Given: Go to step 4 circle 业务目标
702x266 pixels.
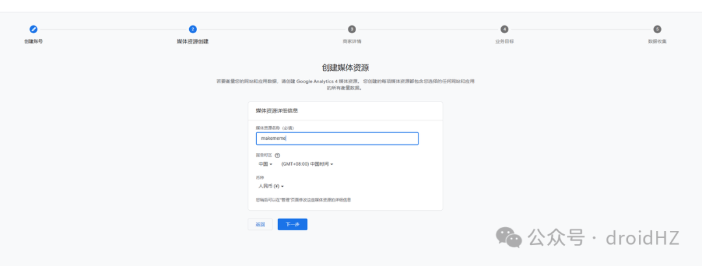Looking at the screenshot, I should pyautogui.click(x=504, y=29).
